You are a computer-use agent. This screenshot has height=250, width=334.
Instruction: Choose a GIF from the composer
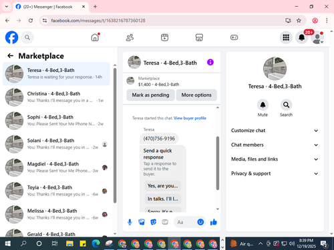(x=165, y=222)
